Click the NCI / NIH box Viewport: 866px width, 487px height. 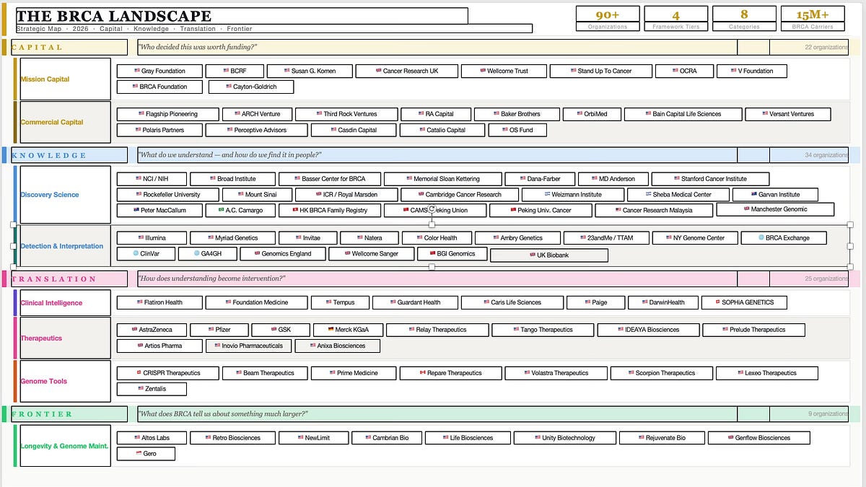coord(152,179)
